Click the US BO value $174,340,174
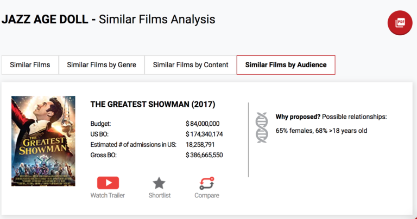This screenshot has width=417, height=219. [204, 134]
